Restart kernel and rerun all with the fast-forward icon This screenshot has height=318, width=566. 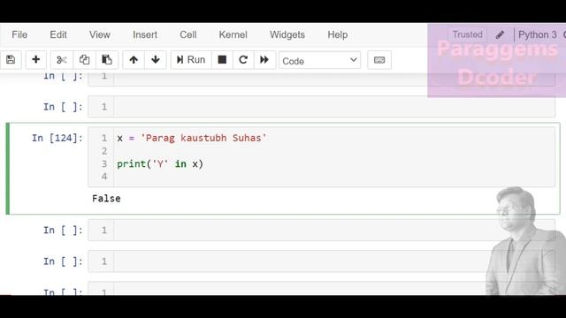click(264, 60)
